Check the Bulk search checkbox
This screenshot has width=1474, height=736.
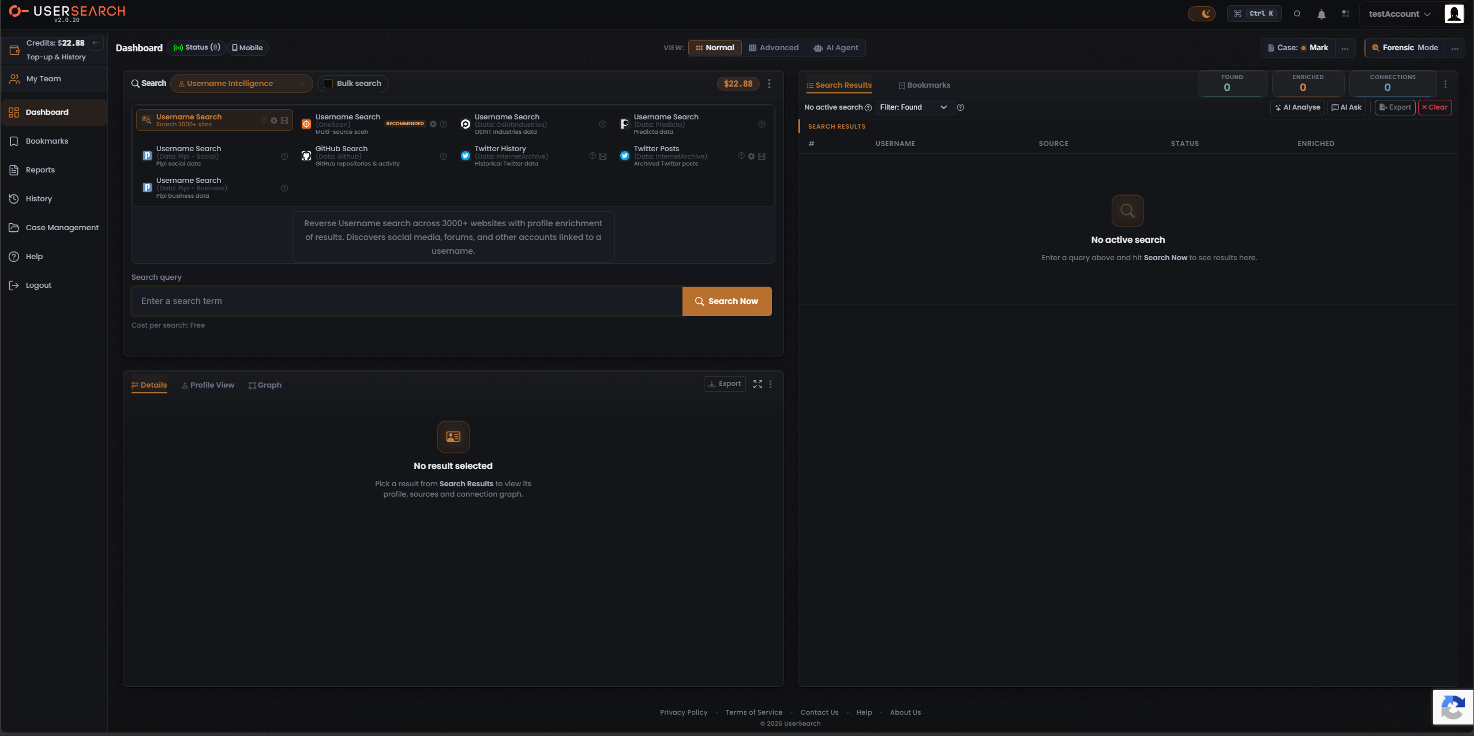click(x=328, y=84)
